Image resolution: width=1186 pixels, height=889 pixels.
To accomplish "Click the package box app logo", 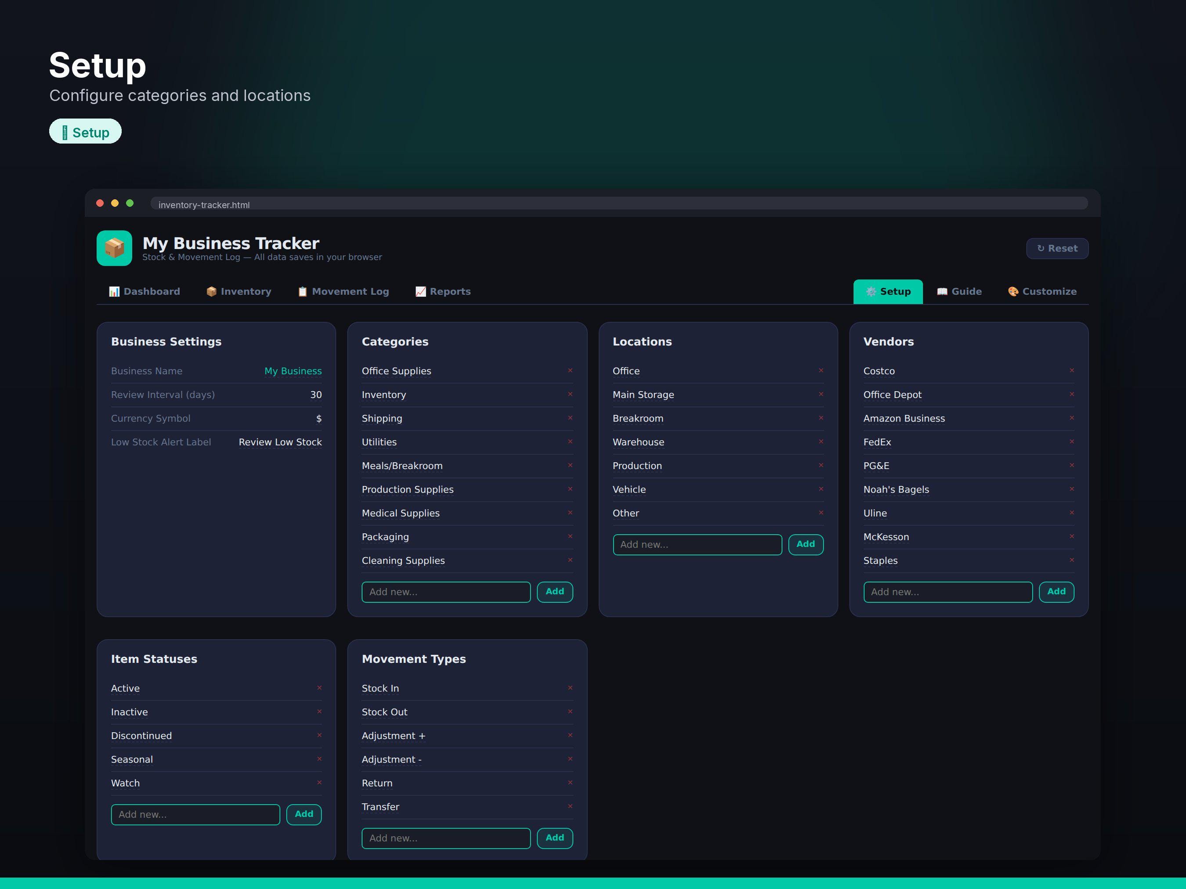I will click(x=114, y=248).
